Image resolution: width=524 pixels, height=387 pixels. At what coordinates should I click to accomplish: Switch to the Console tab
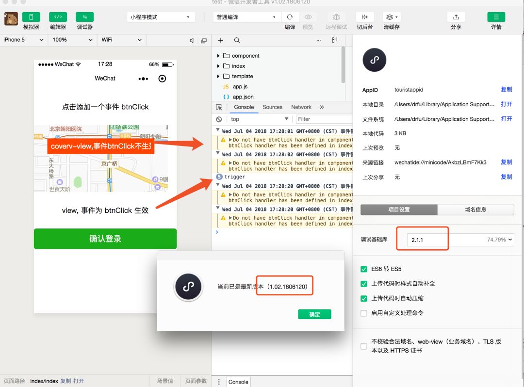pyautogui.click(x=244, y=107)
